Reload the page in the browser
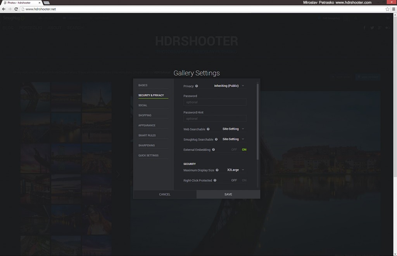The height and width of the screenshot is (256, 397). (16, 9)
